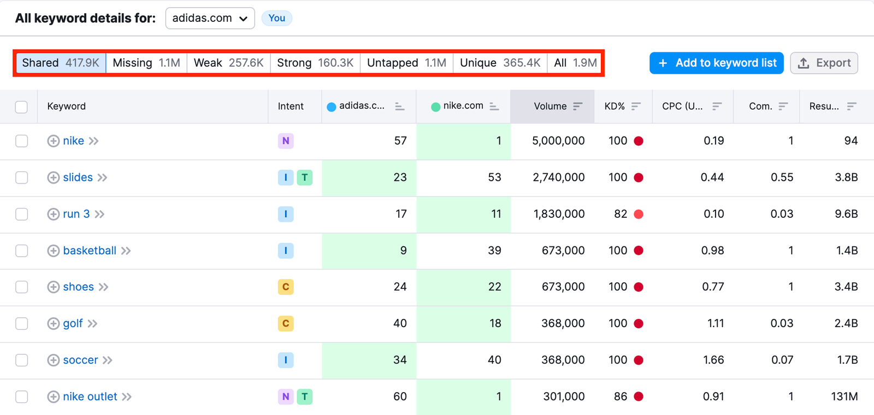This screenshot has width=874, height=415.
Task: Toggle the select-all checkbox in header
Action: pos(21,107)
